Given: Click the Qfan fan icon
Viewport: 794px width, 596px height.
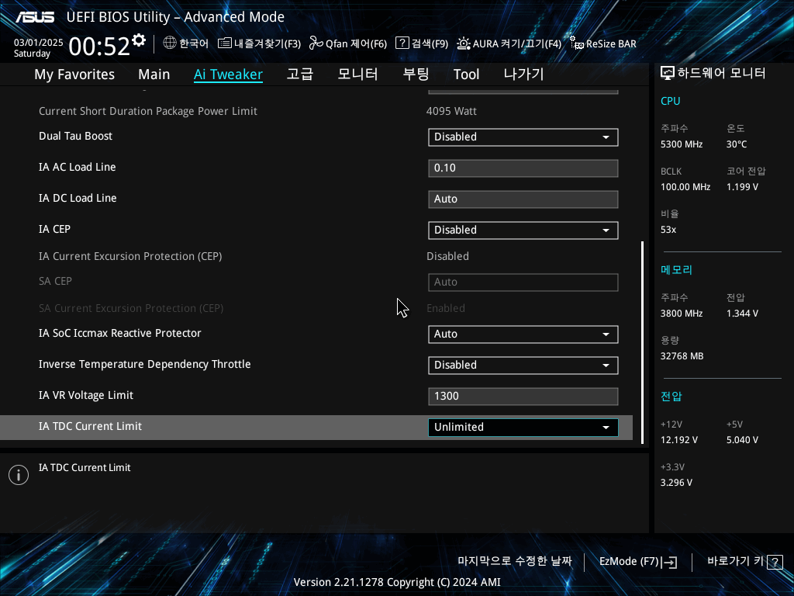Looking at the screenshot, I should [x=316, y=43].
